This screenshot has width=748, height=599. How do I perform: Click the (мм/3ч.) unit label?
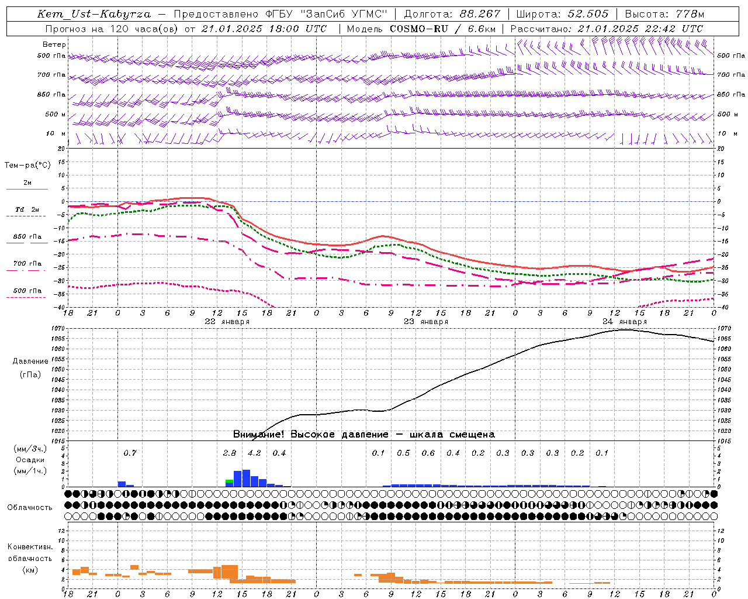pos(30,449)
